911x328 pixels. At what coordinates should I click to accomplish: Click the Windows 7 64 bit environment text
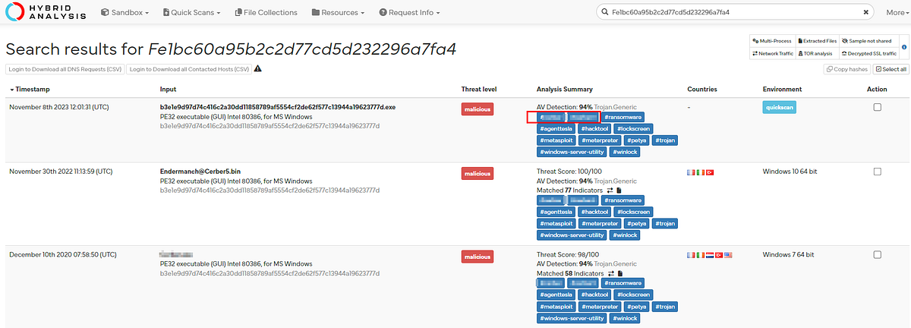coord(788,254)
